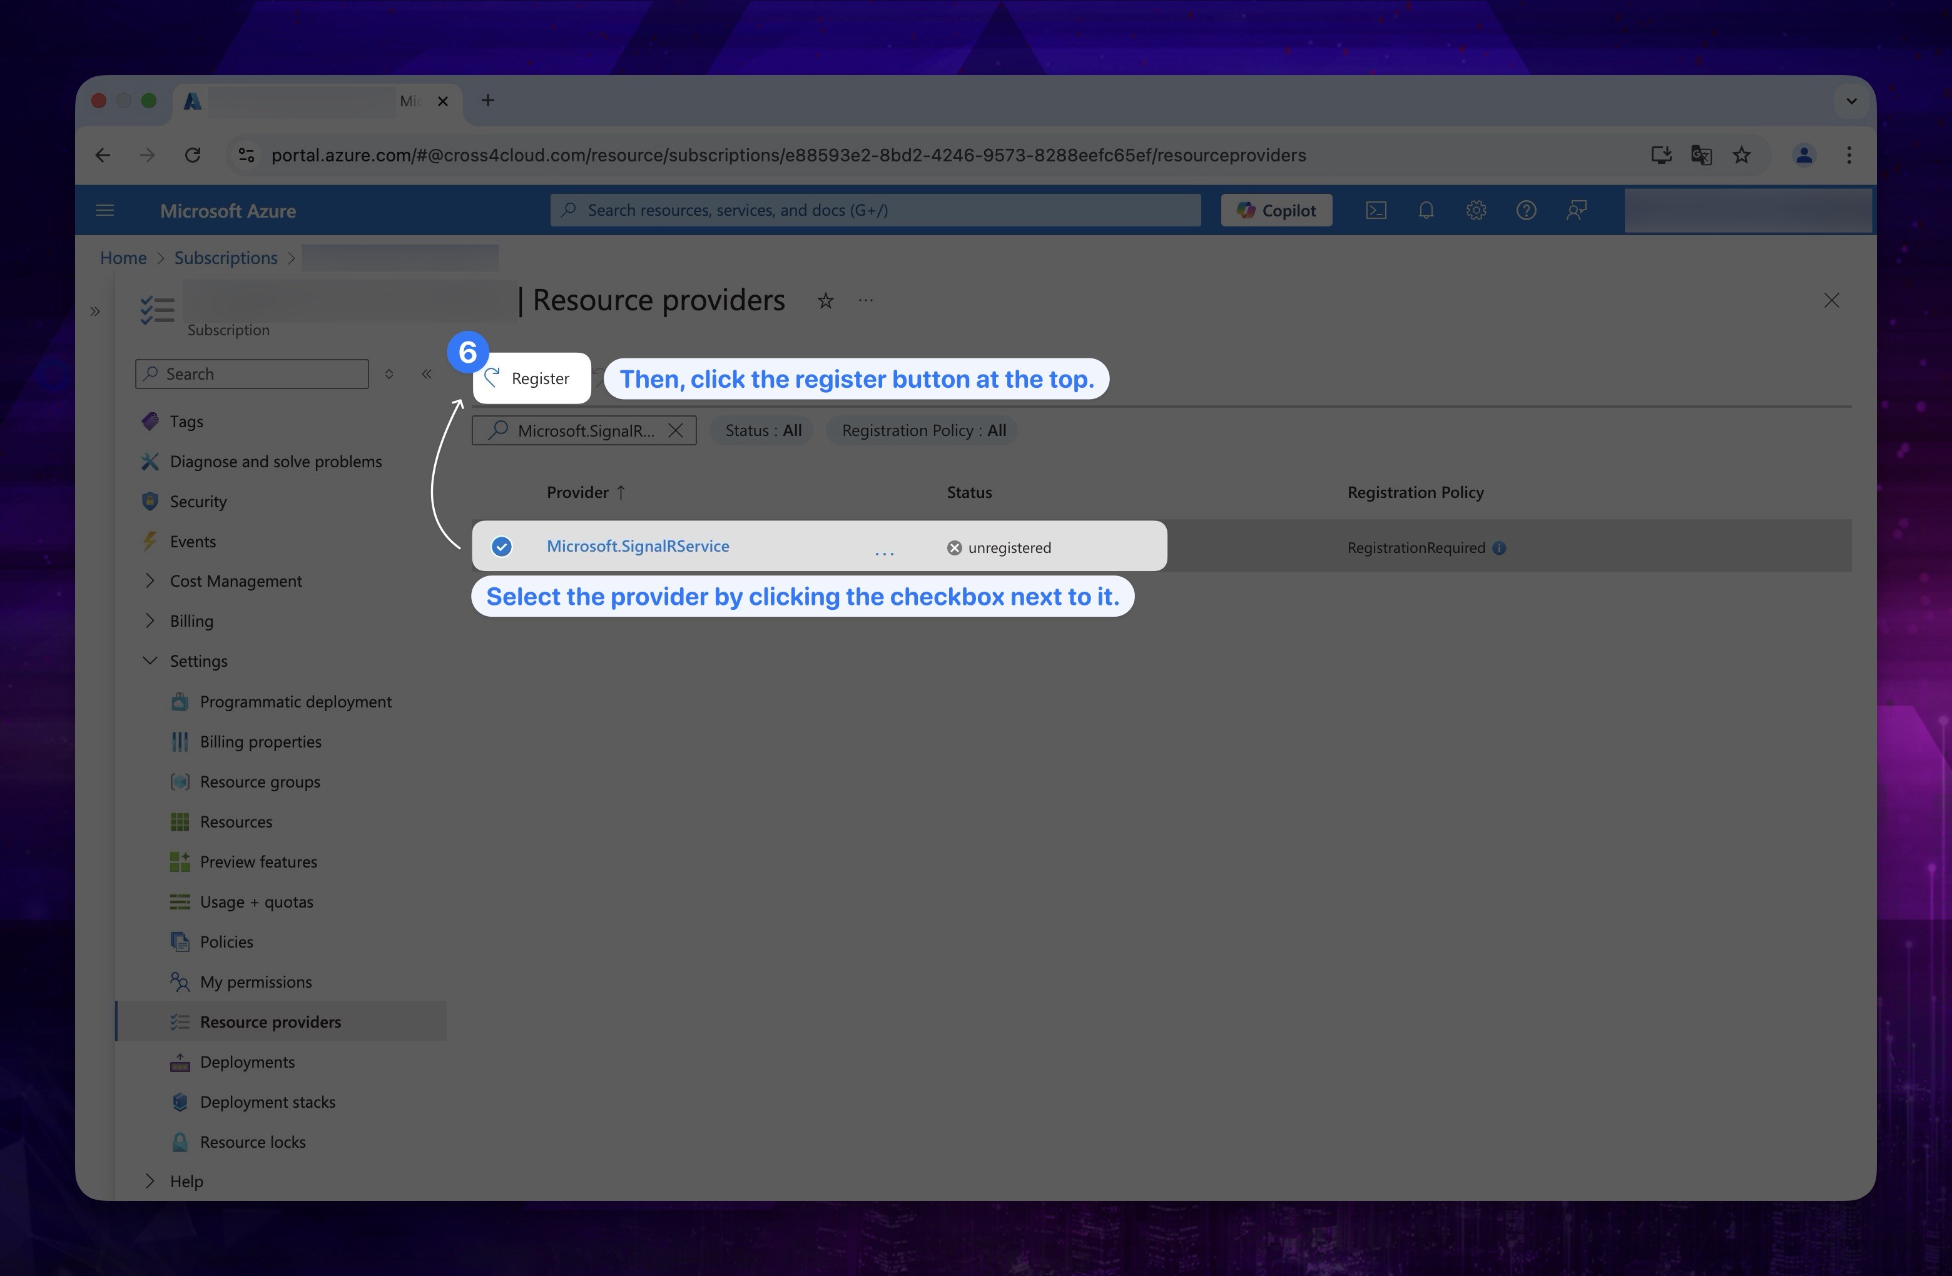Click the ellipsis menu for SignalRService
Image resolution: width=1952 pixels, height=1276 pixels.
pos(884,547)
